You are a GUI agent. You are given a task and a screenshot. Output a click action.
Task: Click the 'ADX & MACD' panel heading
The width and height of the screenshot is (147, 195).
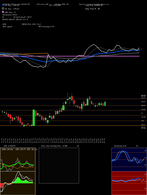point(9,146)
